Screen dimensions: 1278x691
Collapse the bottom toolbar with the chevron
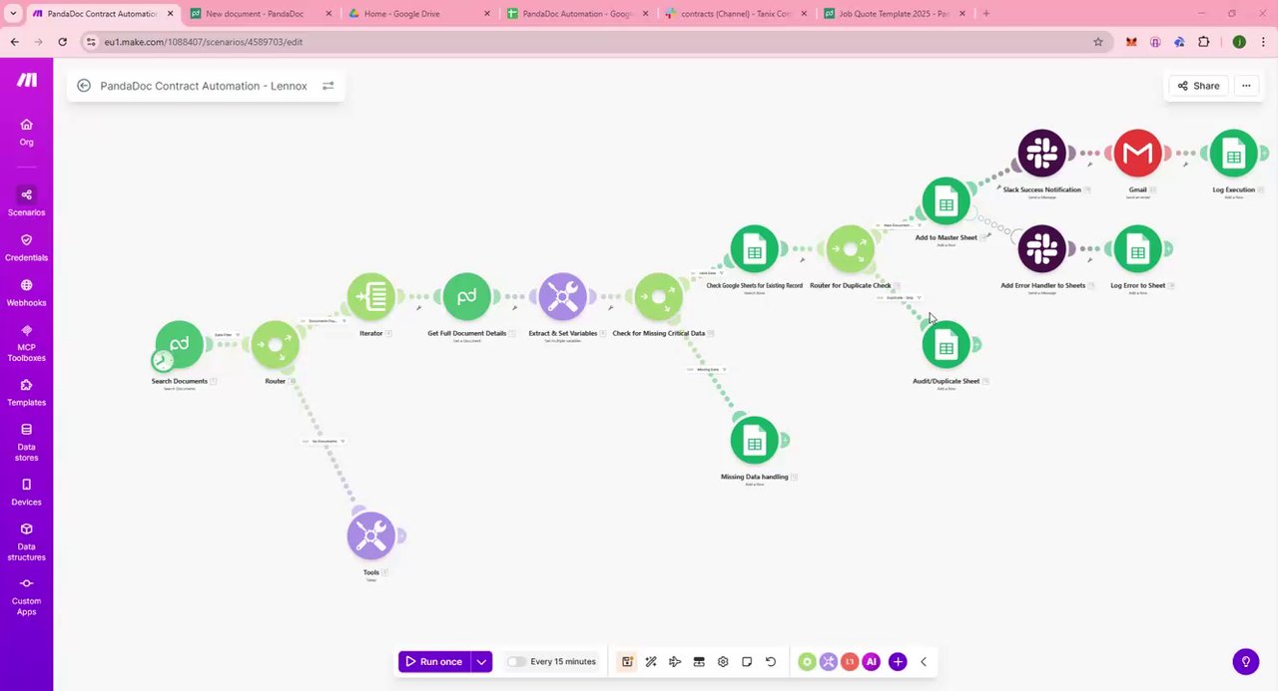coord(924,662)
